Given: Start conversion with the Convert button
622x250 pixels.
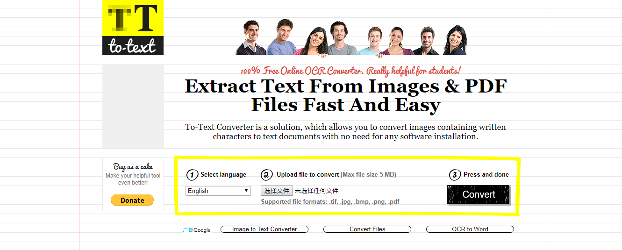Looking at the screenshot, I should point(479,195).
